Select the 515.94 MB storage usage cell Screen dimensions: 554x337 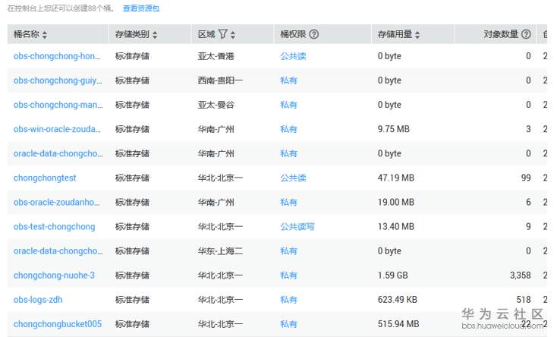(x=398, y=324)
